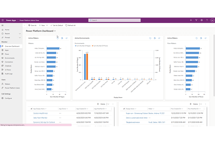Click apps grid cell 7/18/2020 4:57 AM

(102, 113)
